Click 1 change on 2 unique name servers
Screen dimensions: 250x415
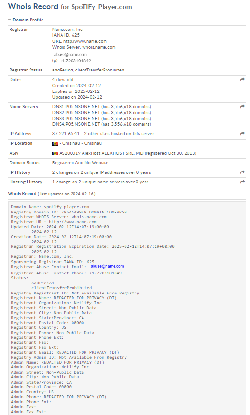(100, 182)
